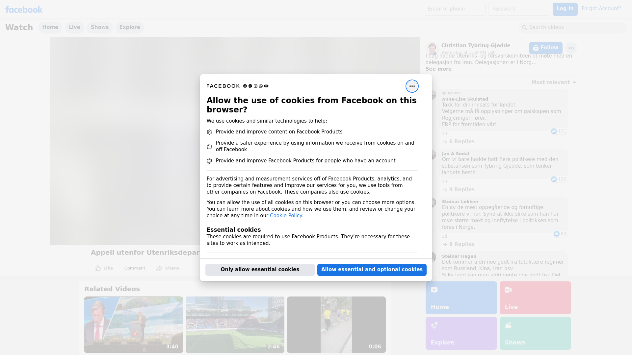Open related video with 2:46 duration
This screenshot has width=632, height=355.
[235, 324]
